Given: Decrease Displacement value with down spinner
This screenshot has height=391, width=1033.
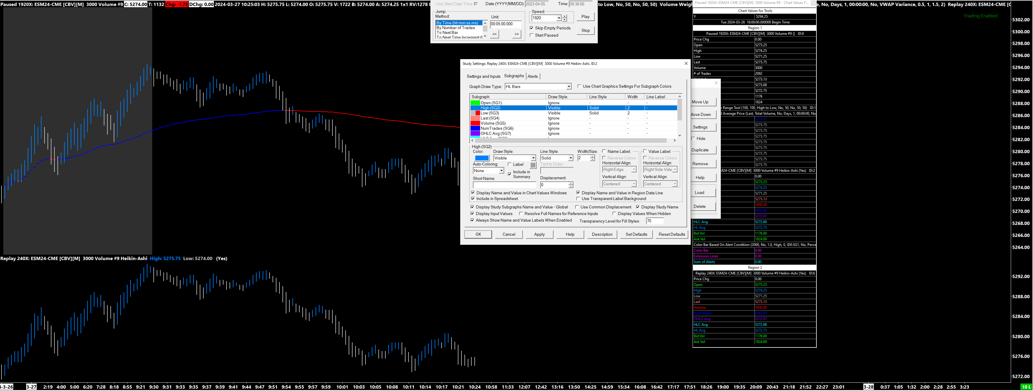Looking at the screenshot, I should tap(571, 187).
